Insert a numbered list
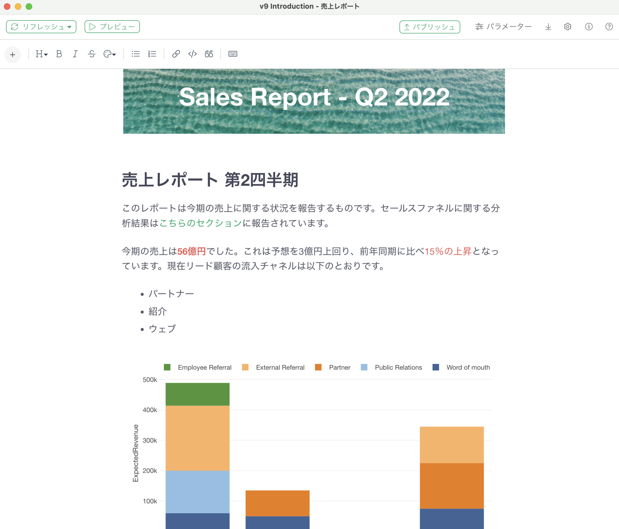The image size is (619, 529). pos(152,54)
